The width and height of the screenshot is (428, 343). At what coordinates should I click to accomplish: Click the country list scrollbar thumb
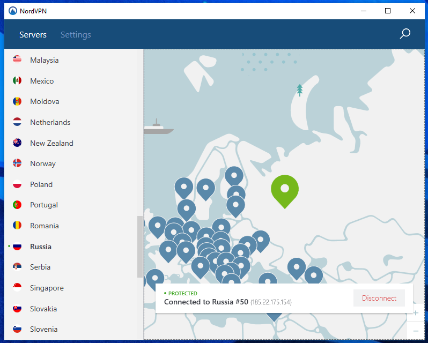[140, 247]
